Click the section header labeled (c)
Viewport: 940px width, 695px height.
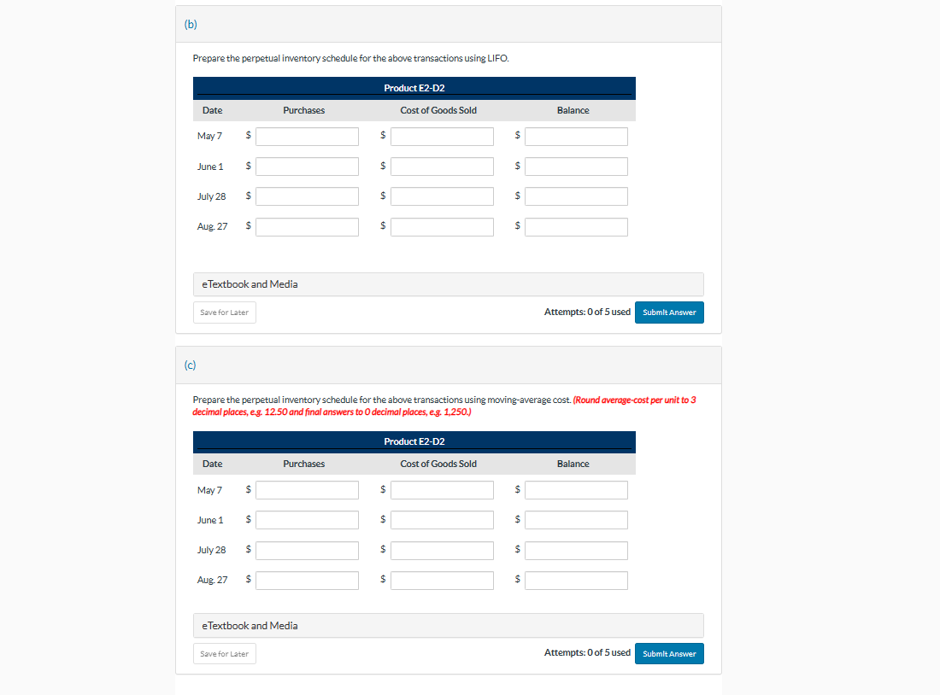[190, 365]
